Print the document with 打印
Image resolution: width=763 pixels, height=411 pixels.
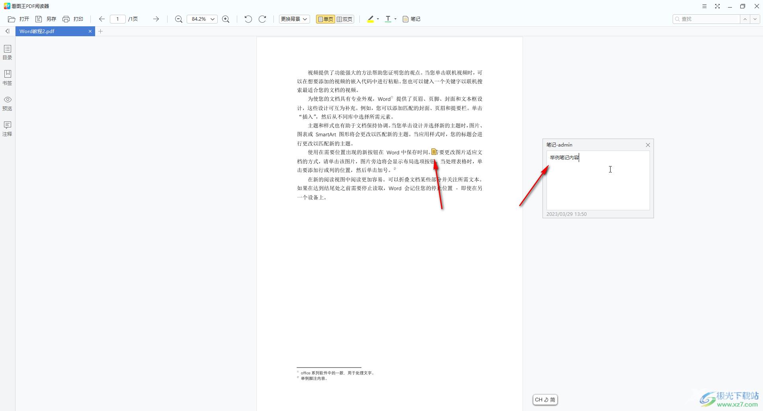[x=73, y=19]
